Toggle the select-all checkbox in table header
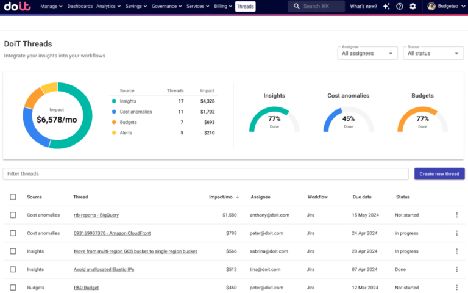 click(x=13, y=197)
